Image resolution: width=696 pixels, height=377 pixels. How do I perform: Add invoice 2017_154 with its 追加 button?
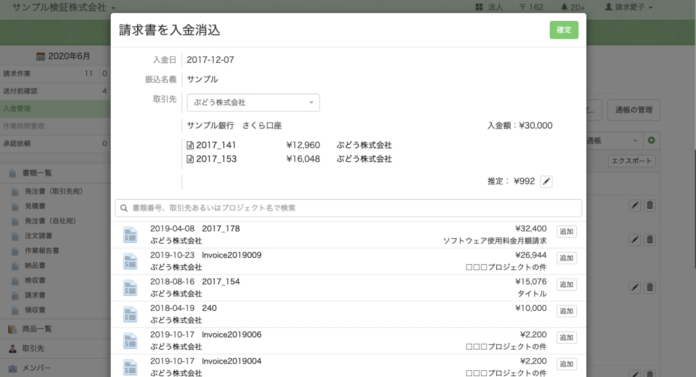point(566,284)
